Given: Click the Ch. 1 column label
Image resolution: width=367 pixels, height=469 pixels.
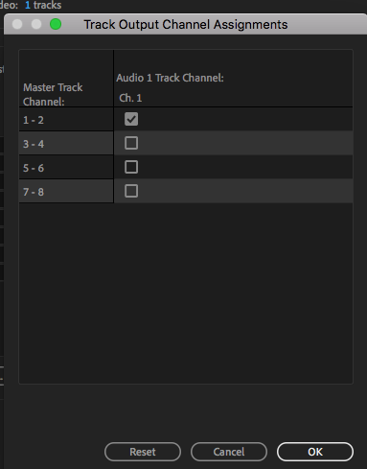Looking at the screenshot, I should 130,98.
